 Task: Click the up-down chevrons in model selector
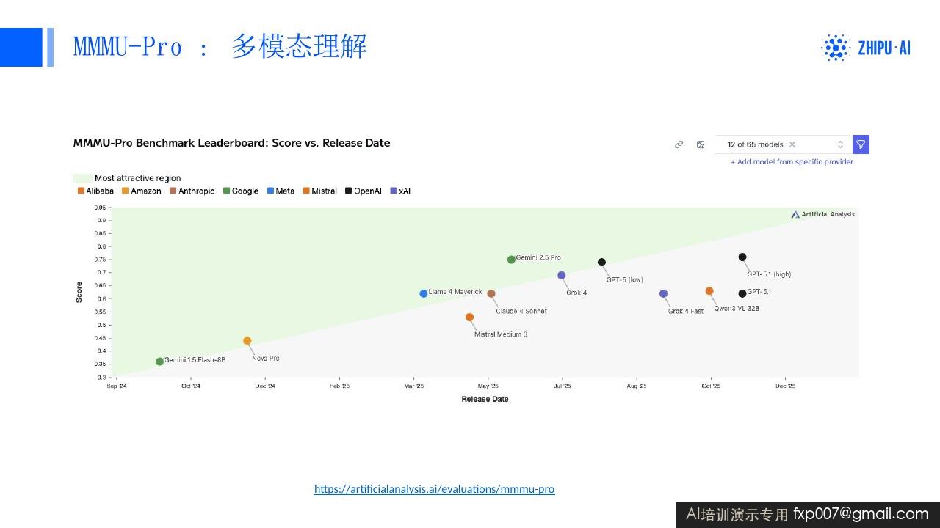tap(841, 144)
